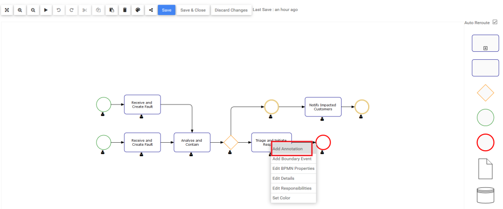
Task: Click the Save & Close button
Action: point(193,10)
